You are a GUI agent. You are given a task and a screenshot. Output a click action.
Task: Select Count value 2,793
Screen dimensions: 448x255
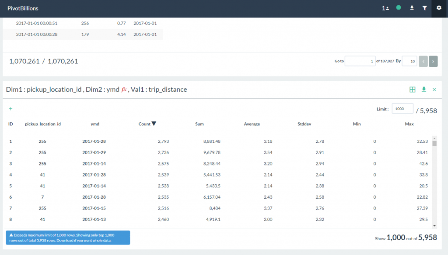click(x=163, y=141)
